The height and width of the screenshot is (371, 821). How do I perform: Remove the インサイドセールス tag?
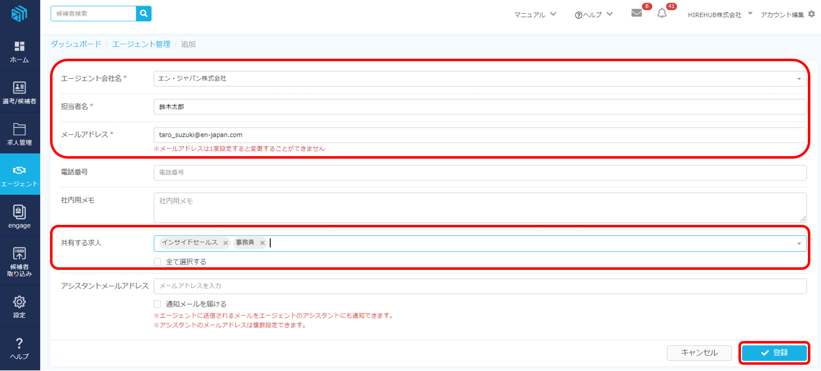coord(226,243)
